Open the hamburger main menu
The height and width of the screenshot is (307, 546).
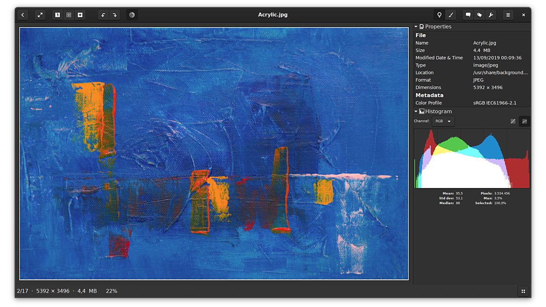pyautogui.click(x=508, y=15)
